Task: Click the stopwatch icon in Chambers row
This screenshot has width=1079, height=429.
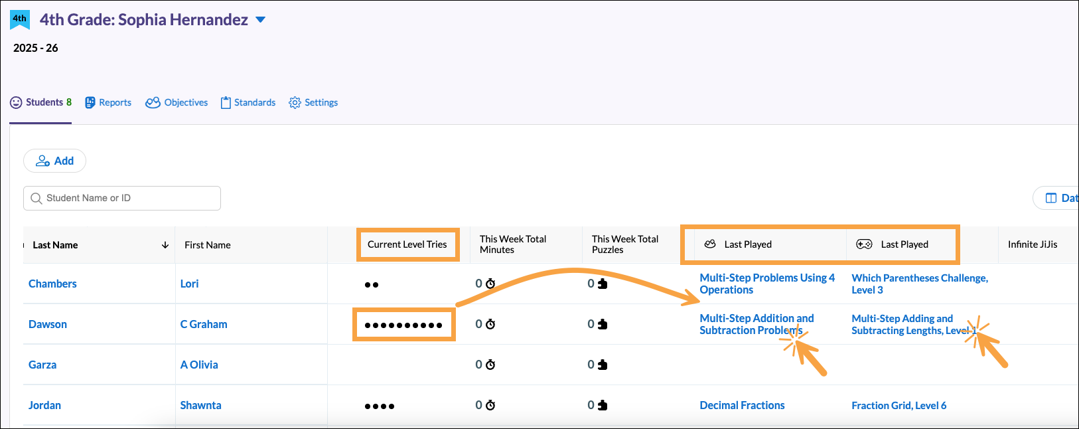Action: [490, 284]
